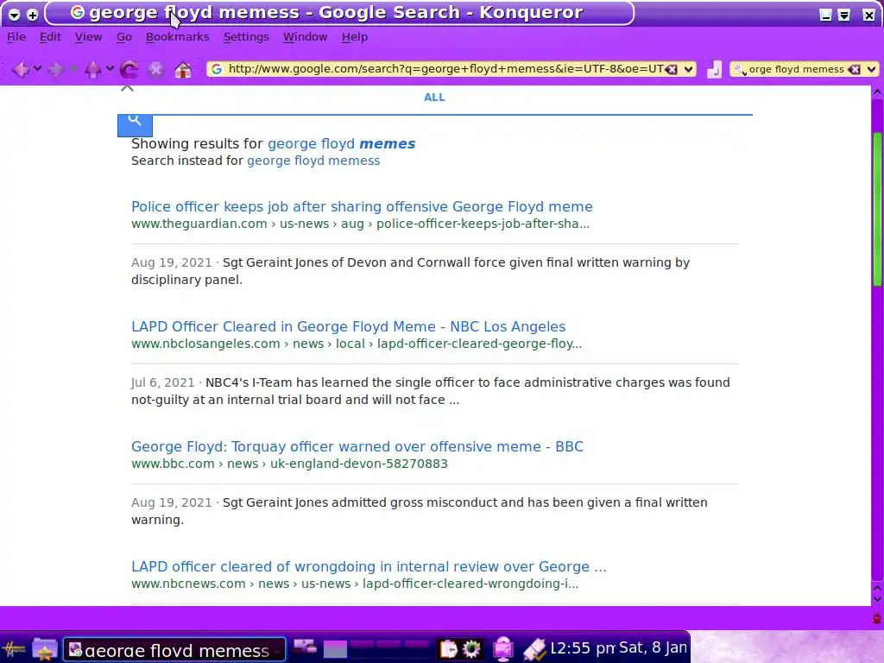Screen dimensions: 884x663
Task: Click inside the toolbar search text field
Action: tap(796, 69)
